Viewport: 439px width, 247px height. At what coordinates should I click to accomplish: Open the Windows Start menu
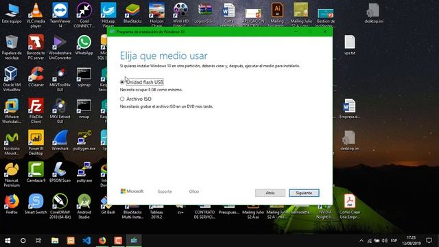pos(8,241)
